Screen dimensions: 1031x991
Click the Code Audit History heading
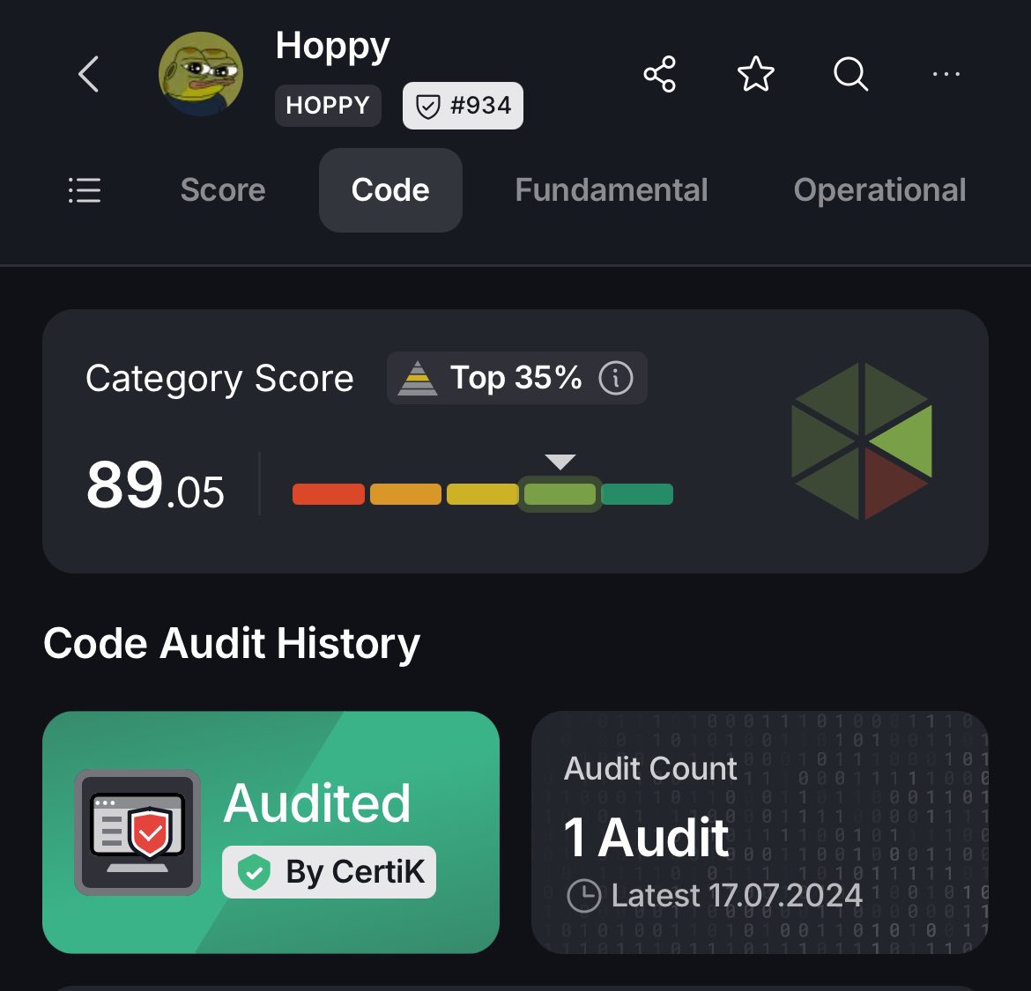(232, 643)
